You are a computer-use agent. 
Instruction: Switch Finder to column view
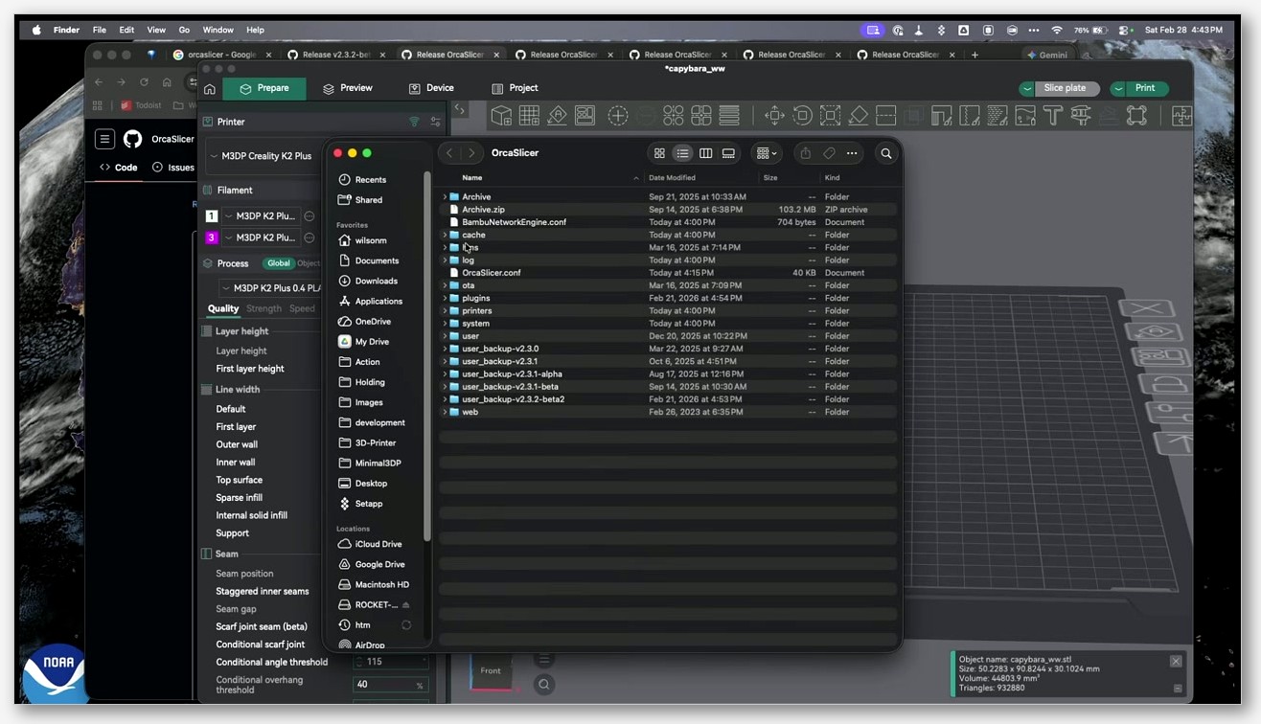pos(705,153)
